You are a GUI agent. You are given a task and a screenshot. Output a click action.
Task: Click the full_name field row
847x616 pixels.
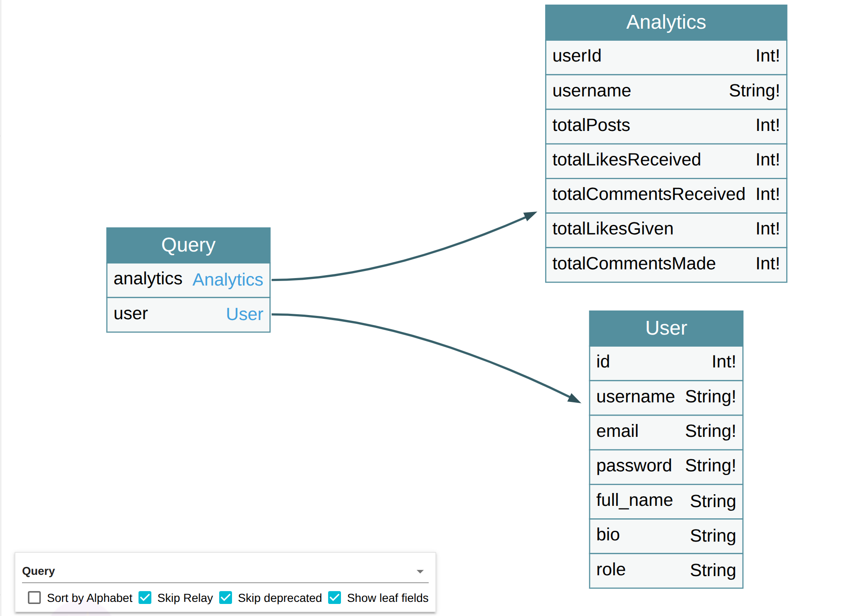(x=666, y=501)
